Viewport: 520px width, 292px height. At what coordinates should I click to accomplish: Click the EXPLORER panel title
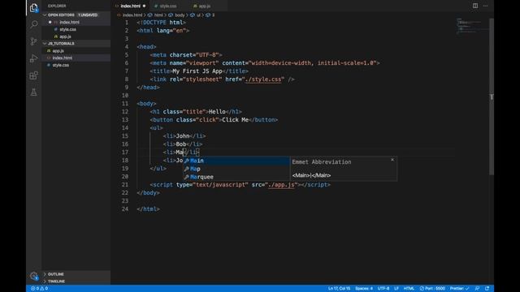[x=57, y=6]
